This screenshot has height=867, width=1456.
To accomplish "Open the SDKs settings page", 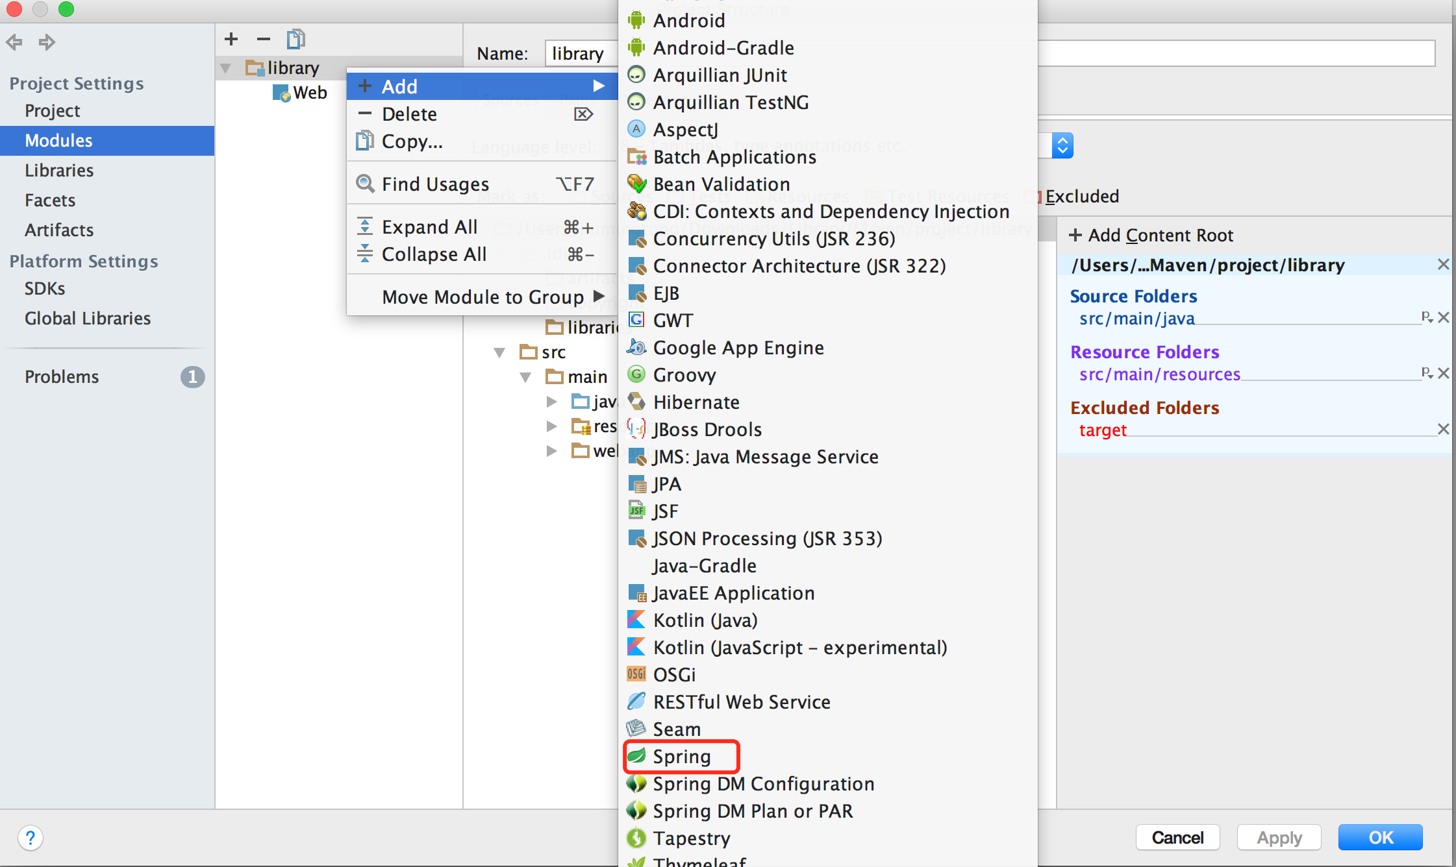I will (x=45, y=288).
